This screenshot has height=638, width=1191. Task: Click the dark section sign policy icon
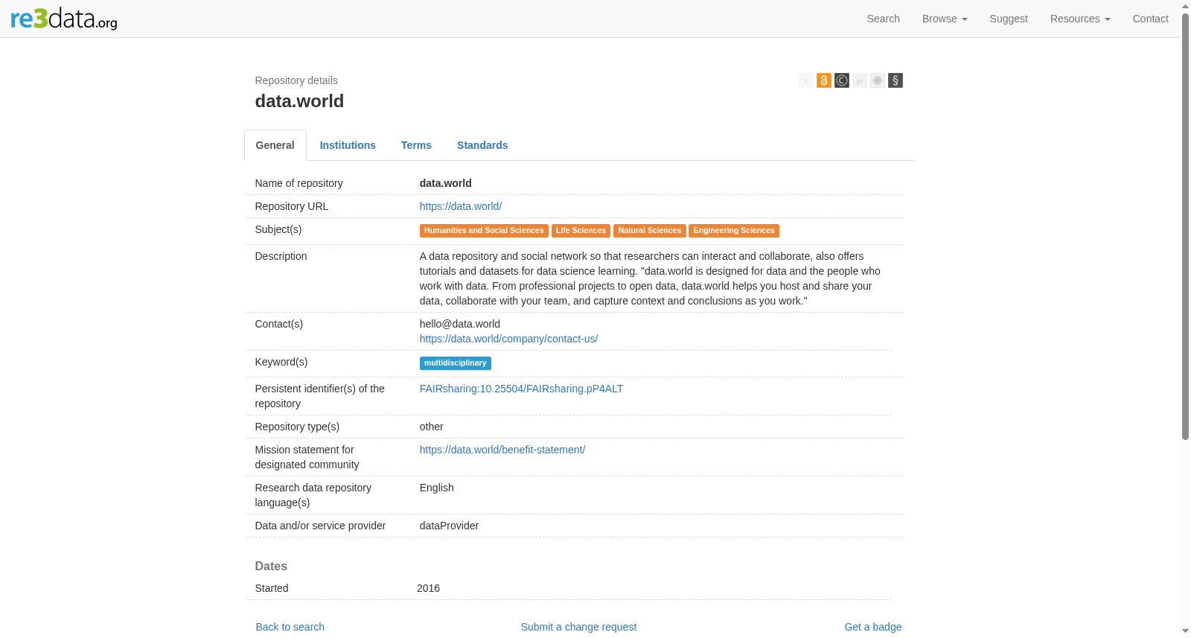click(895, 80)
